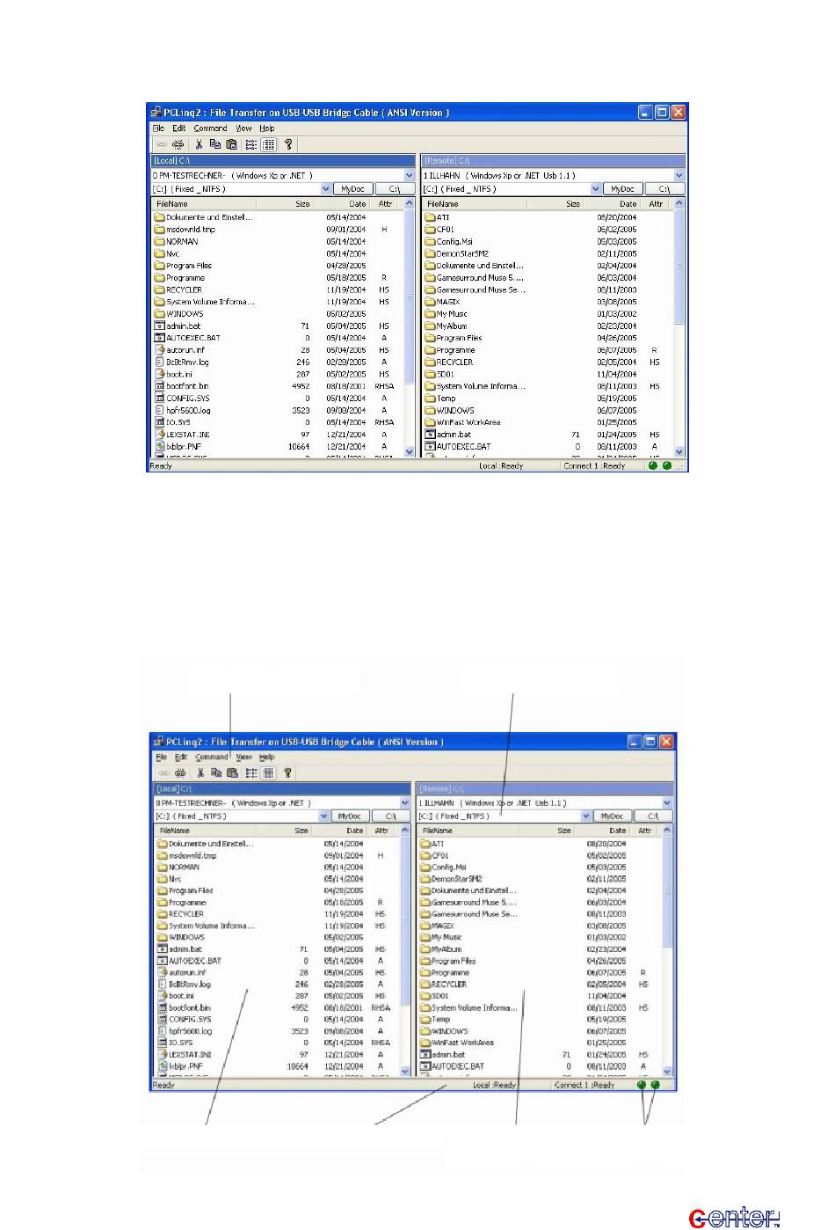Select the bootfont.bin file icon in upper window
This screenshot has width=835, height=1230.
160,386
